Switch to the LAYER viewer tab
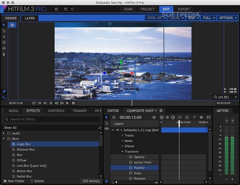 click(x=30, y=18)
